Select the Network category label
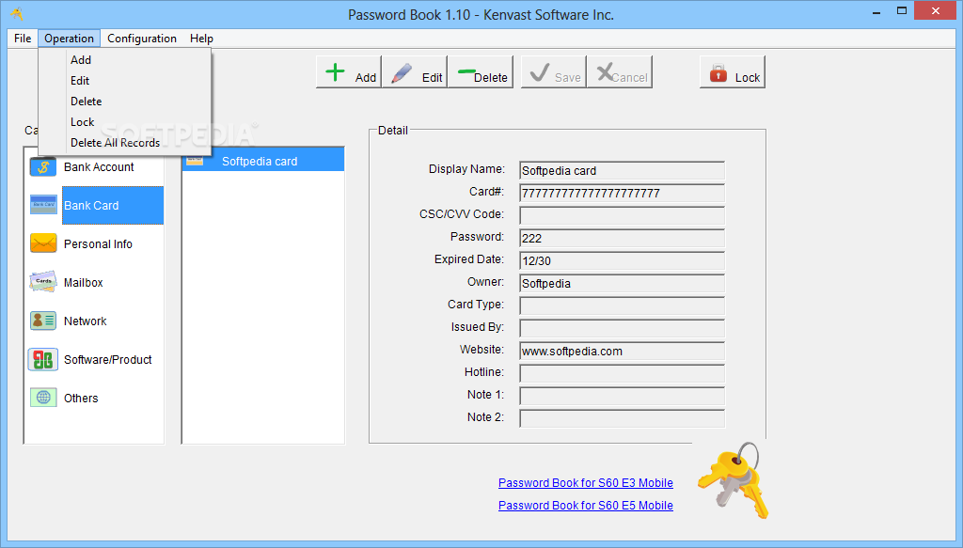Viewport: 963px width, 548px height. [86, 321]
